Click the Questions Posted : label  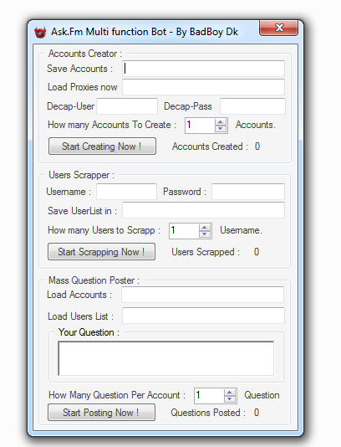(x=208, y=413)
